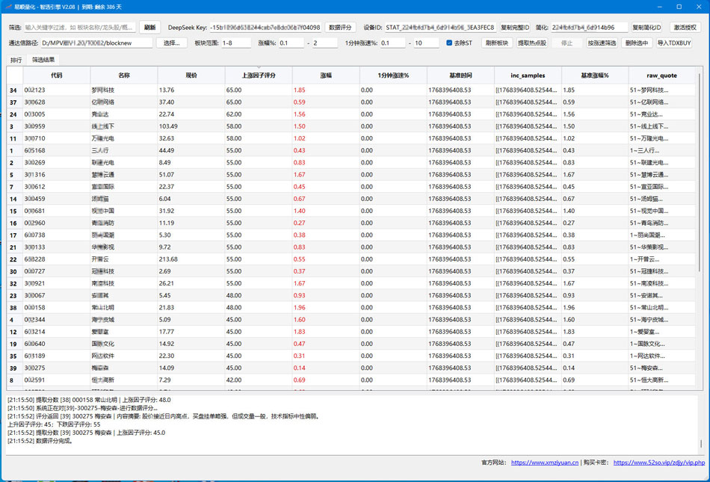Open 激活授权 activation dialog
Image resolution: width=710 pixels, height=482 pixels.
685,27
